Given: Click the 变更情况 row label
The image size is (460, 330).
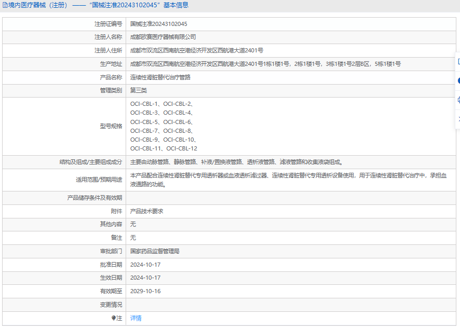Looking at the screenshot, I should pyautogui.click(x=111, y=305).
